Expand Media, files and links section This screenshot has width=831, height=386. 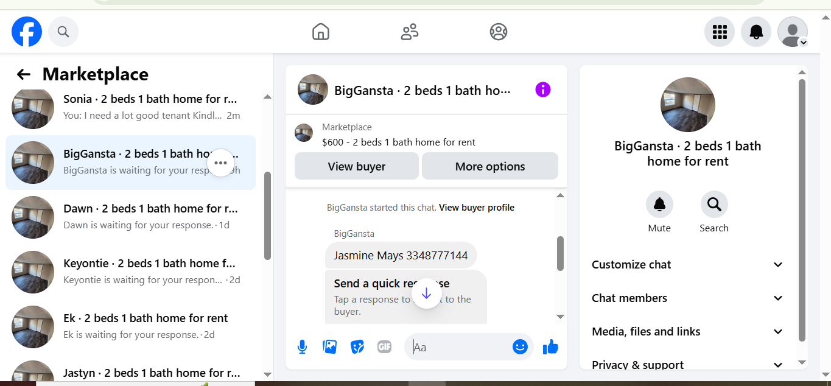[687, 332]
